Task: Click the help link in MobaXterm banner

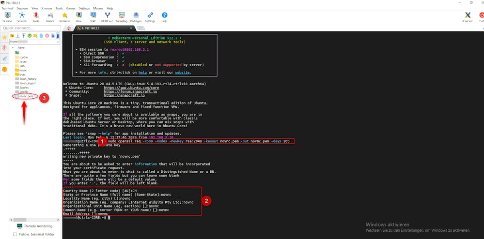Action: click(x=142, y=73)
